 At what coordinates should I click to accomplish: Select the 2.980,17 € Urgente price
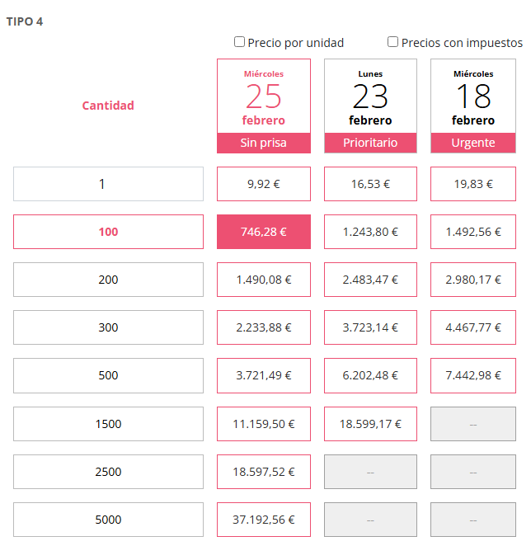473,280
